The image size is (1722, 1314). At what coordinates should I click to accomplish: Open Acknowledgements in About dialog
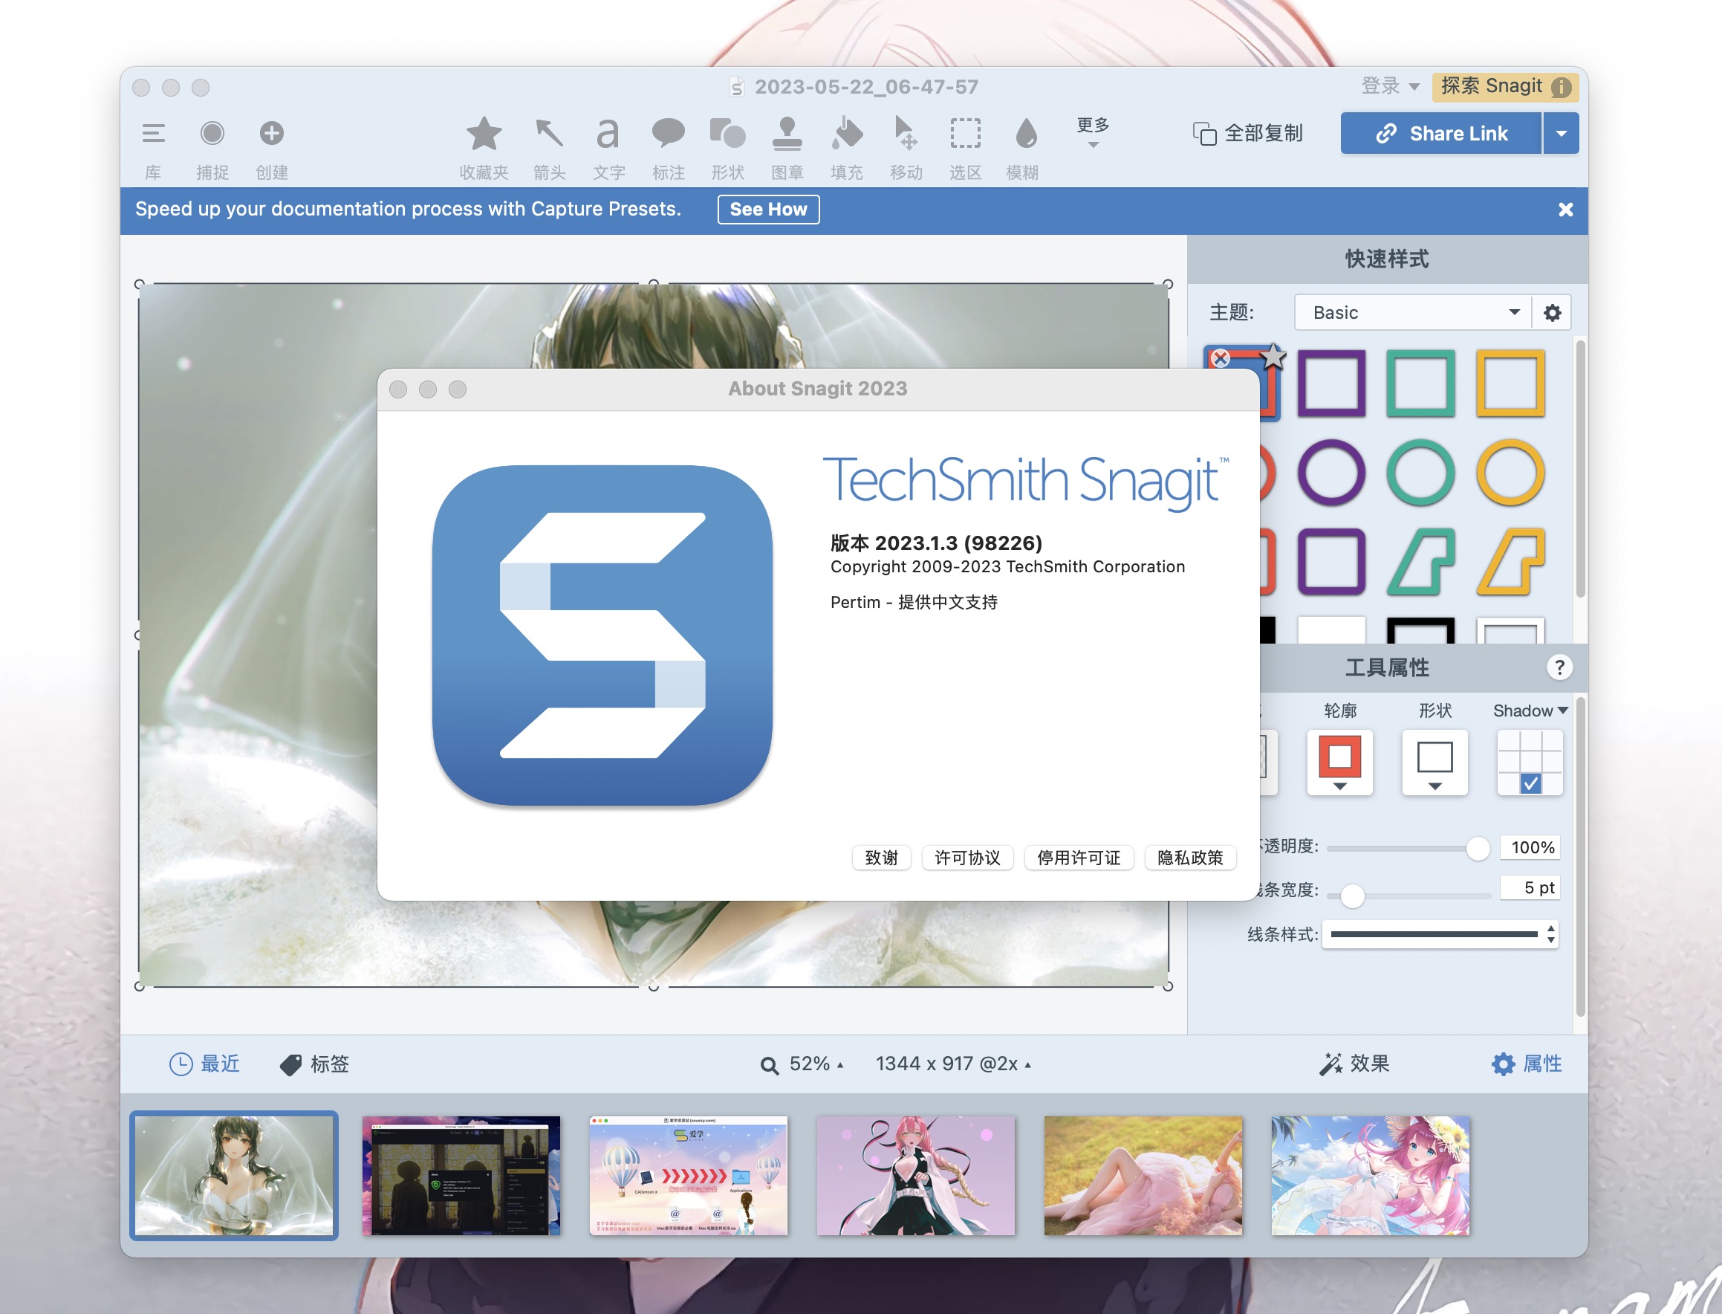tap(881, 857)
